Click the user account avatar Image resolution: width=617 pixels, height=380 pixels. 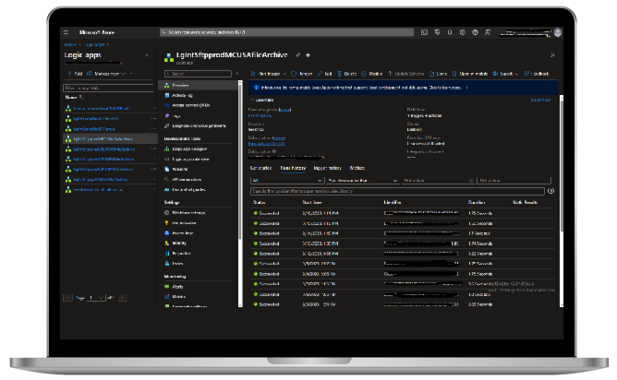[558, 32]
